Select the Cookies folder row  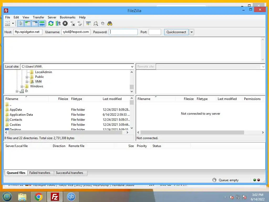[67, 124]
